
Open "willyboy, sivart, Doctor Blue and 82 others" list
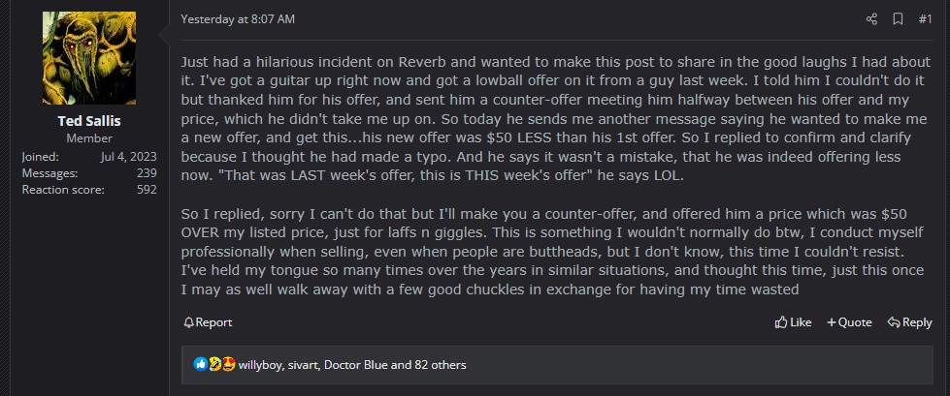[x=352, y=365]
